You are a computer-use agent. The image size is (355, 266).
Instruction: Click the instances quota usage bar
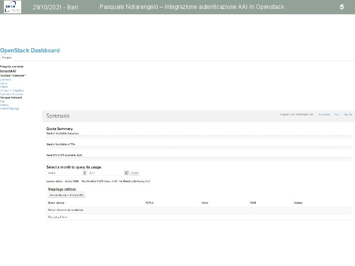pyautogui.click(x=199, y=137)
